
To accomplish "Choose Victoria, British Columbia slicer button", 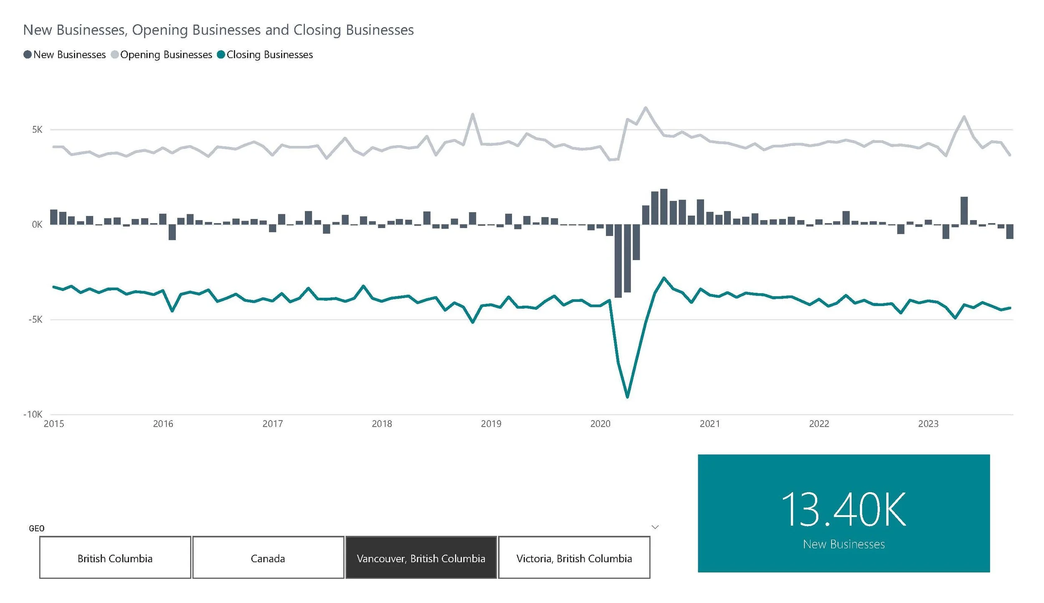I will pyautogui.click(x=574, y=558).
